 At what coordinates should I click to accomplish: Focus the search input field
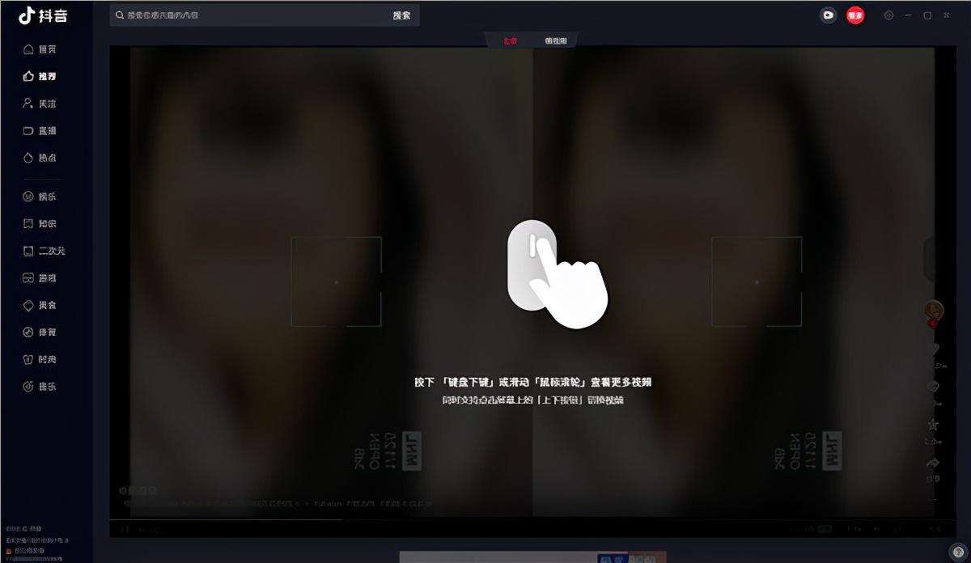pyautogui.click(x=251, y=15)
